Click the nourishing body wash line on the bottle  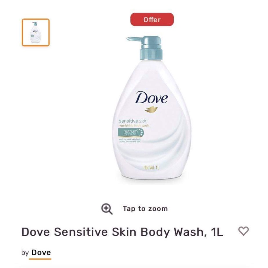click(134, 126)
